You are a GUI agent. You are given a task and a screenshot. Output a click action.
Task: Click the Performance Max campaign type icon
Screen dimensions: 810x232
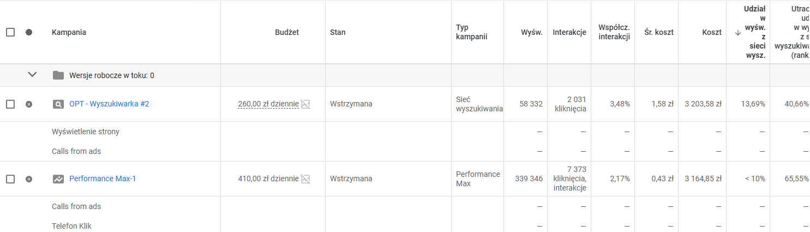(x=58, y=179)
